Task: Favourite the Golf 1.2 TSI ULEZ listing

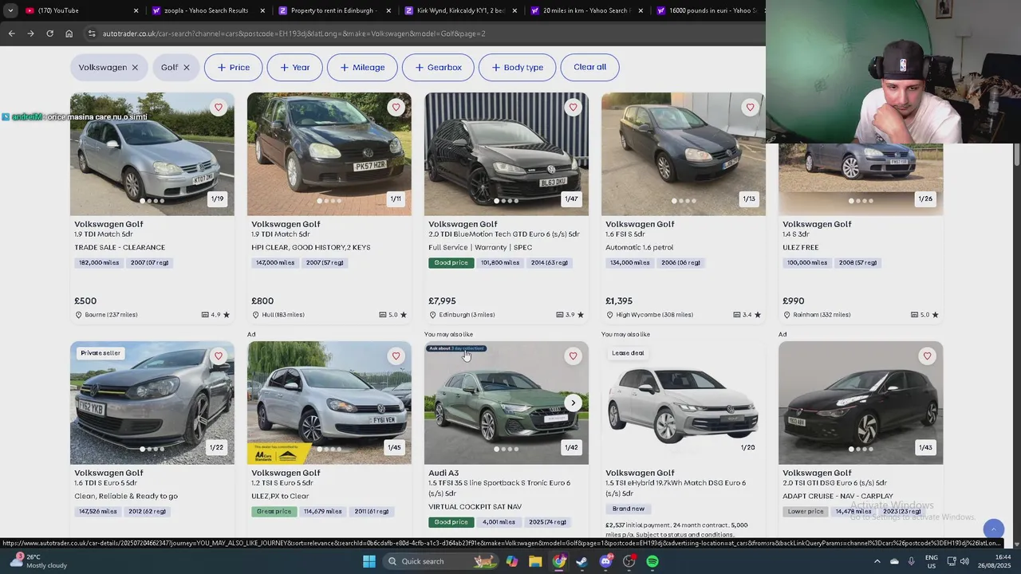Action: point(396,356)
